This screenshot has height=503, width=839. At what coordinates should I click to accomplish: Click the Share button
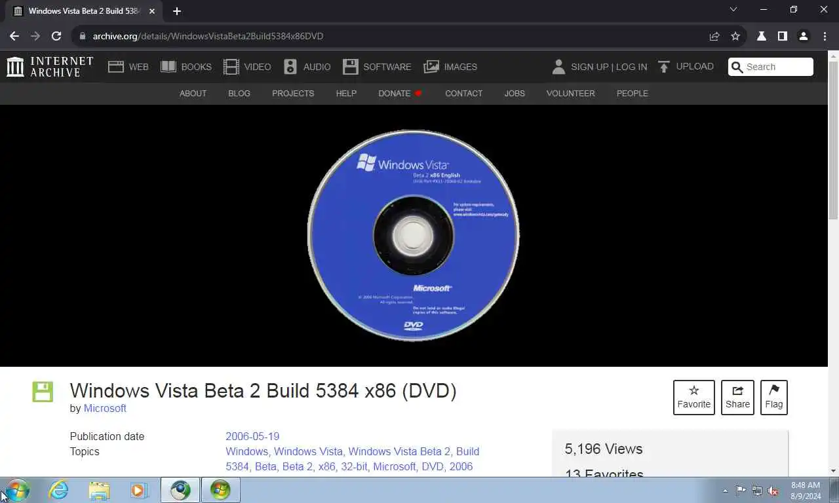737,398
